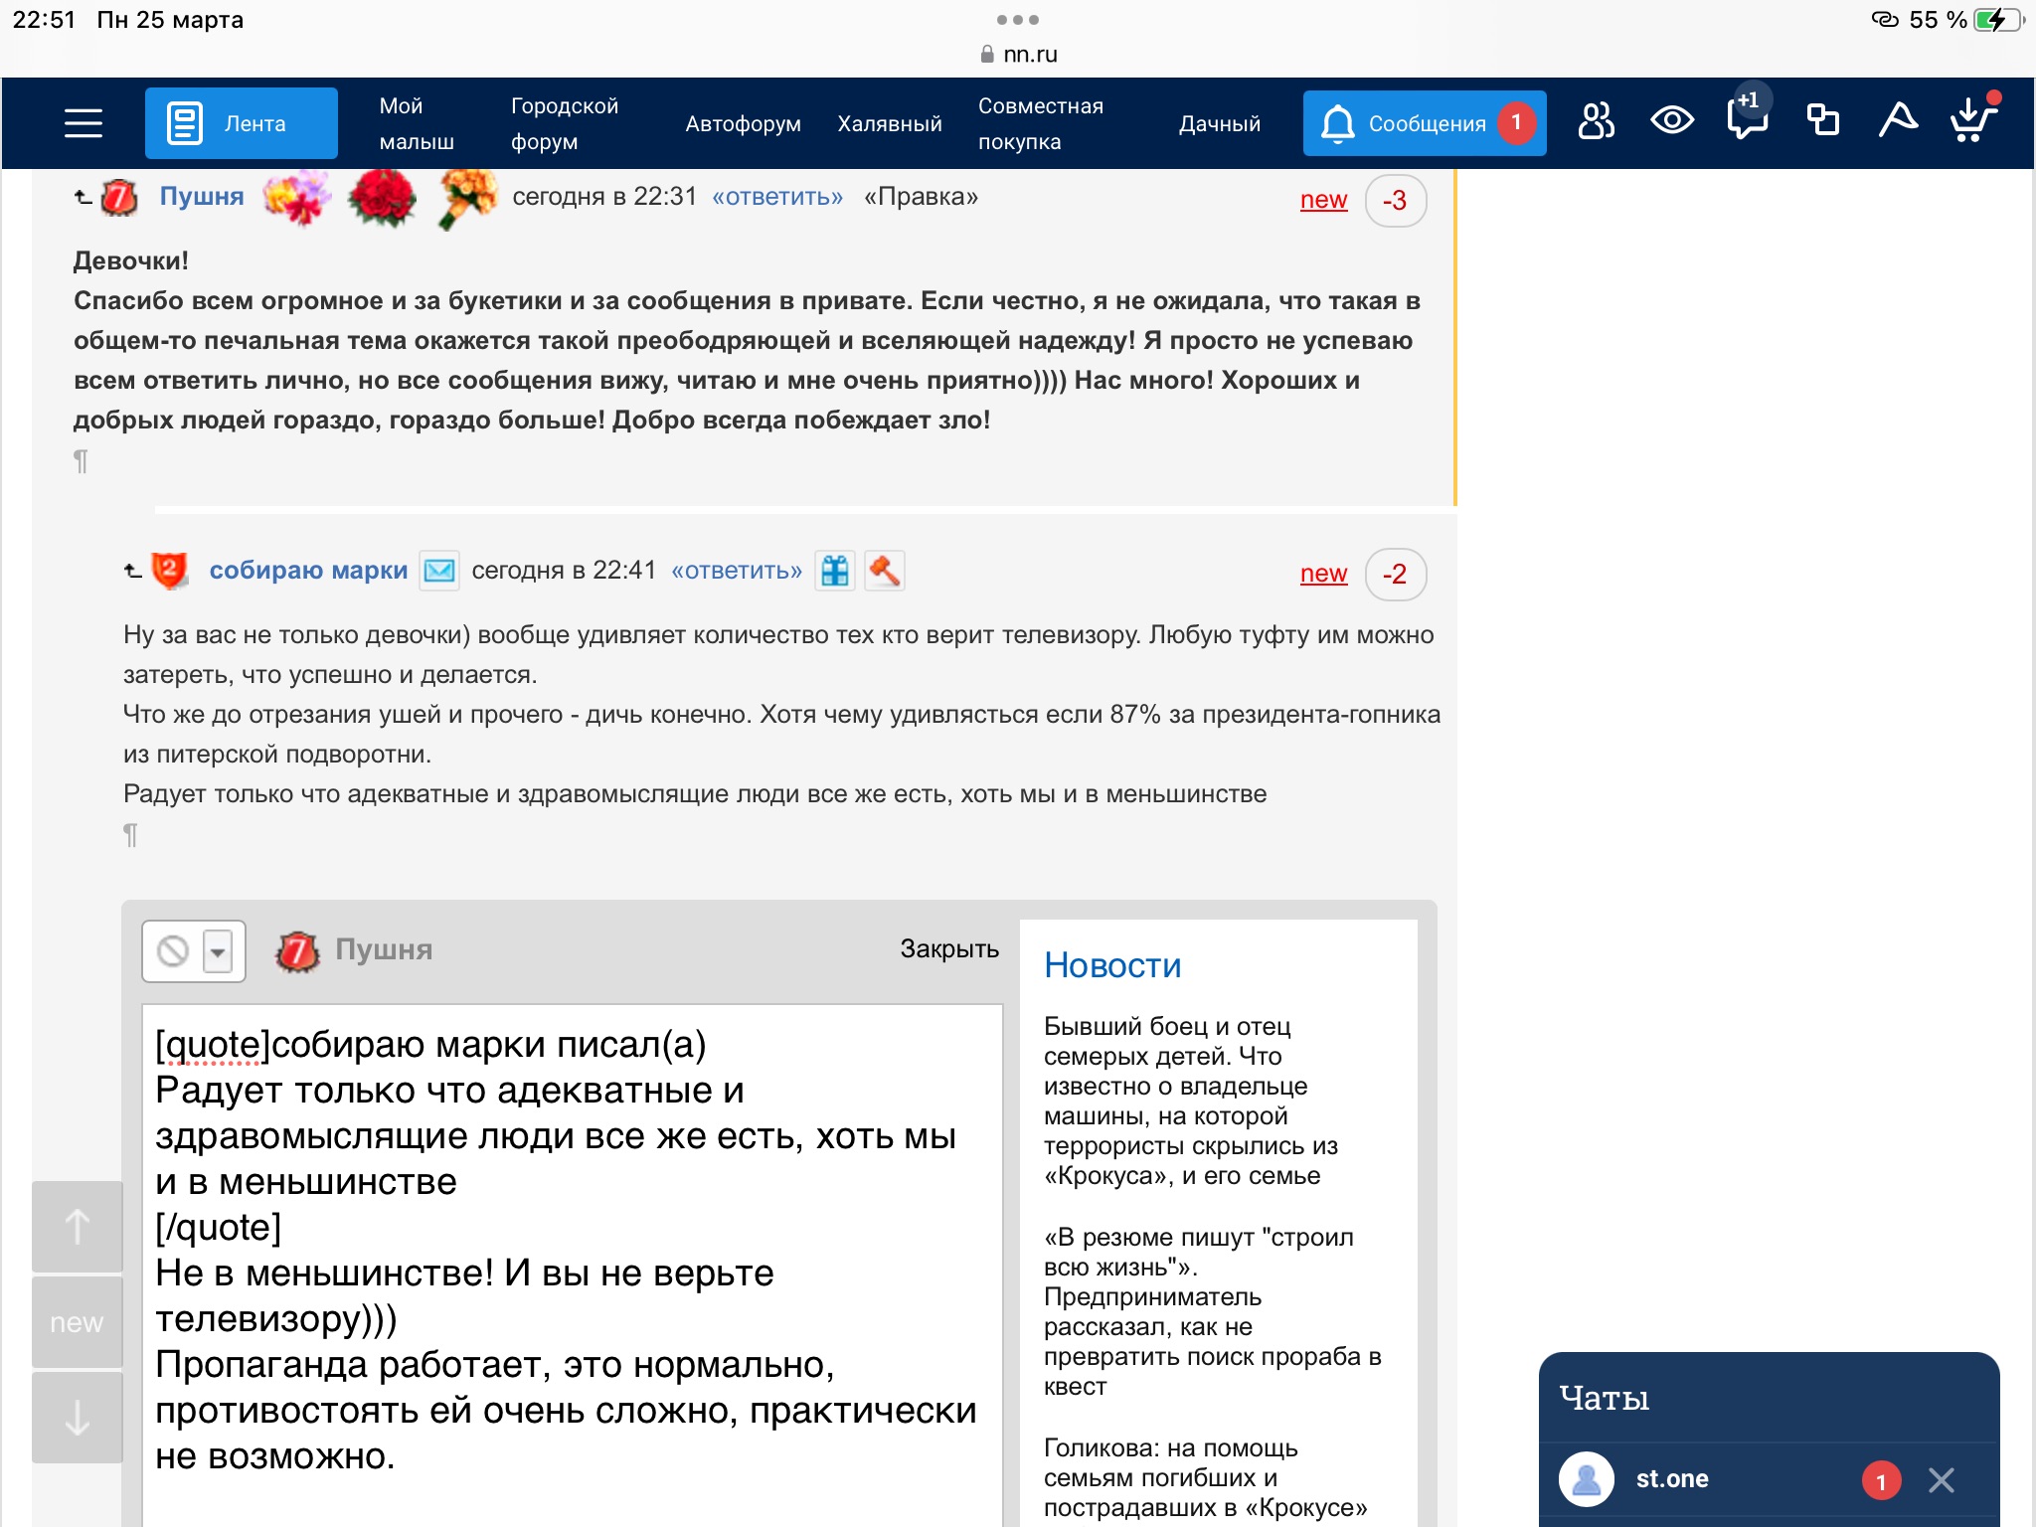Open comments icon with +1 badge
The image size is (2036, 1527).
1747,120
